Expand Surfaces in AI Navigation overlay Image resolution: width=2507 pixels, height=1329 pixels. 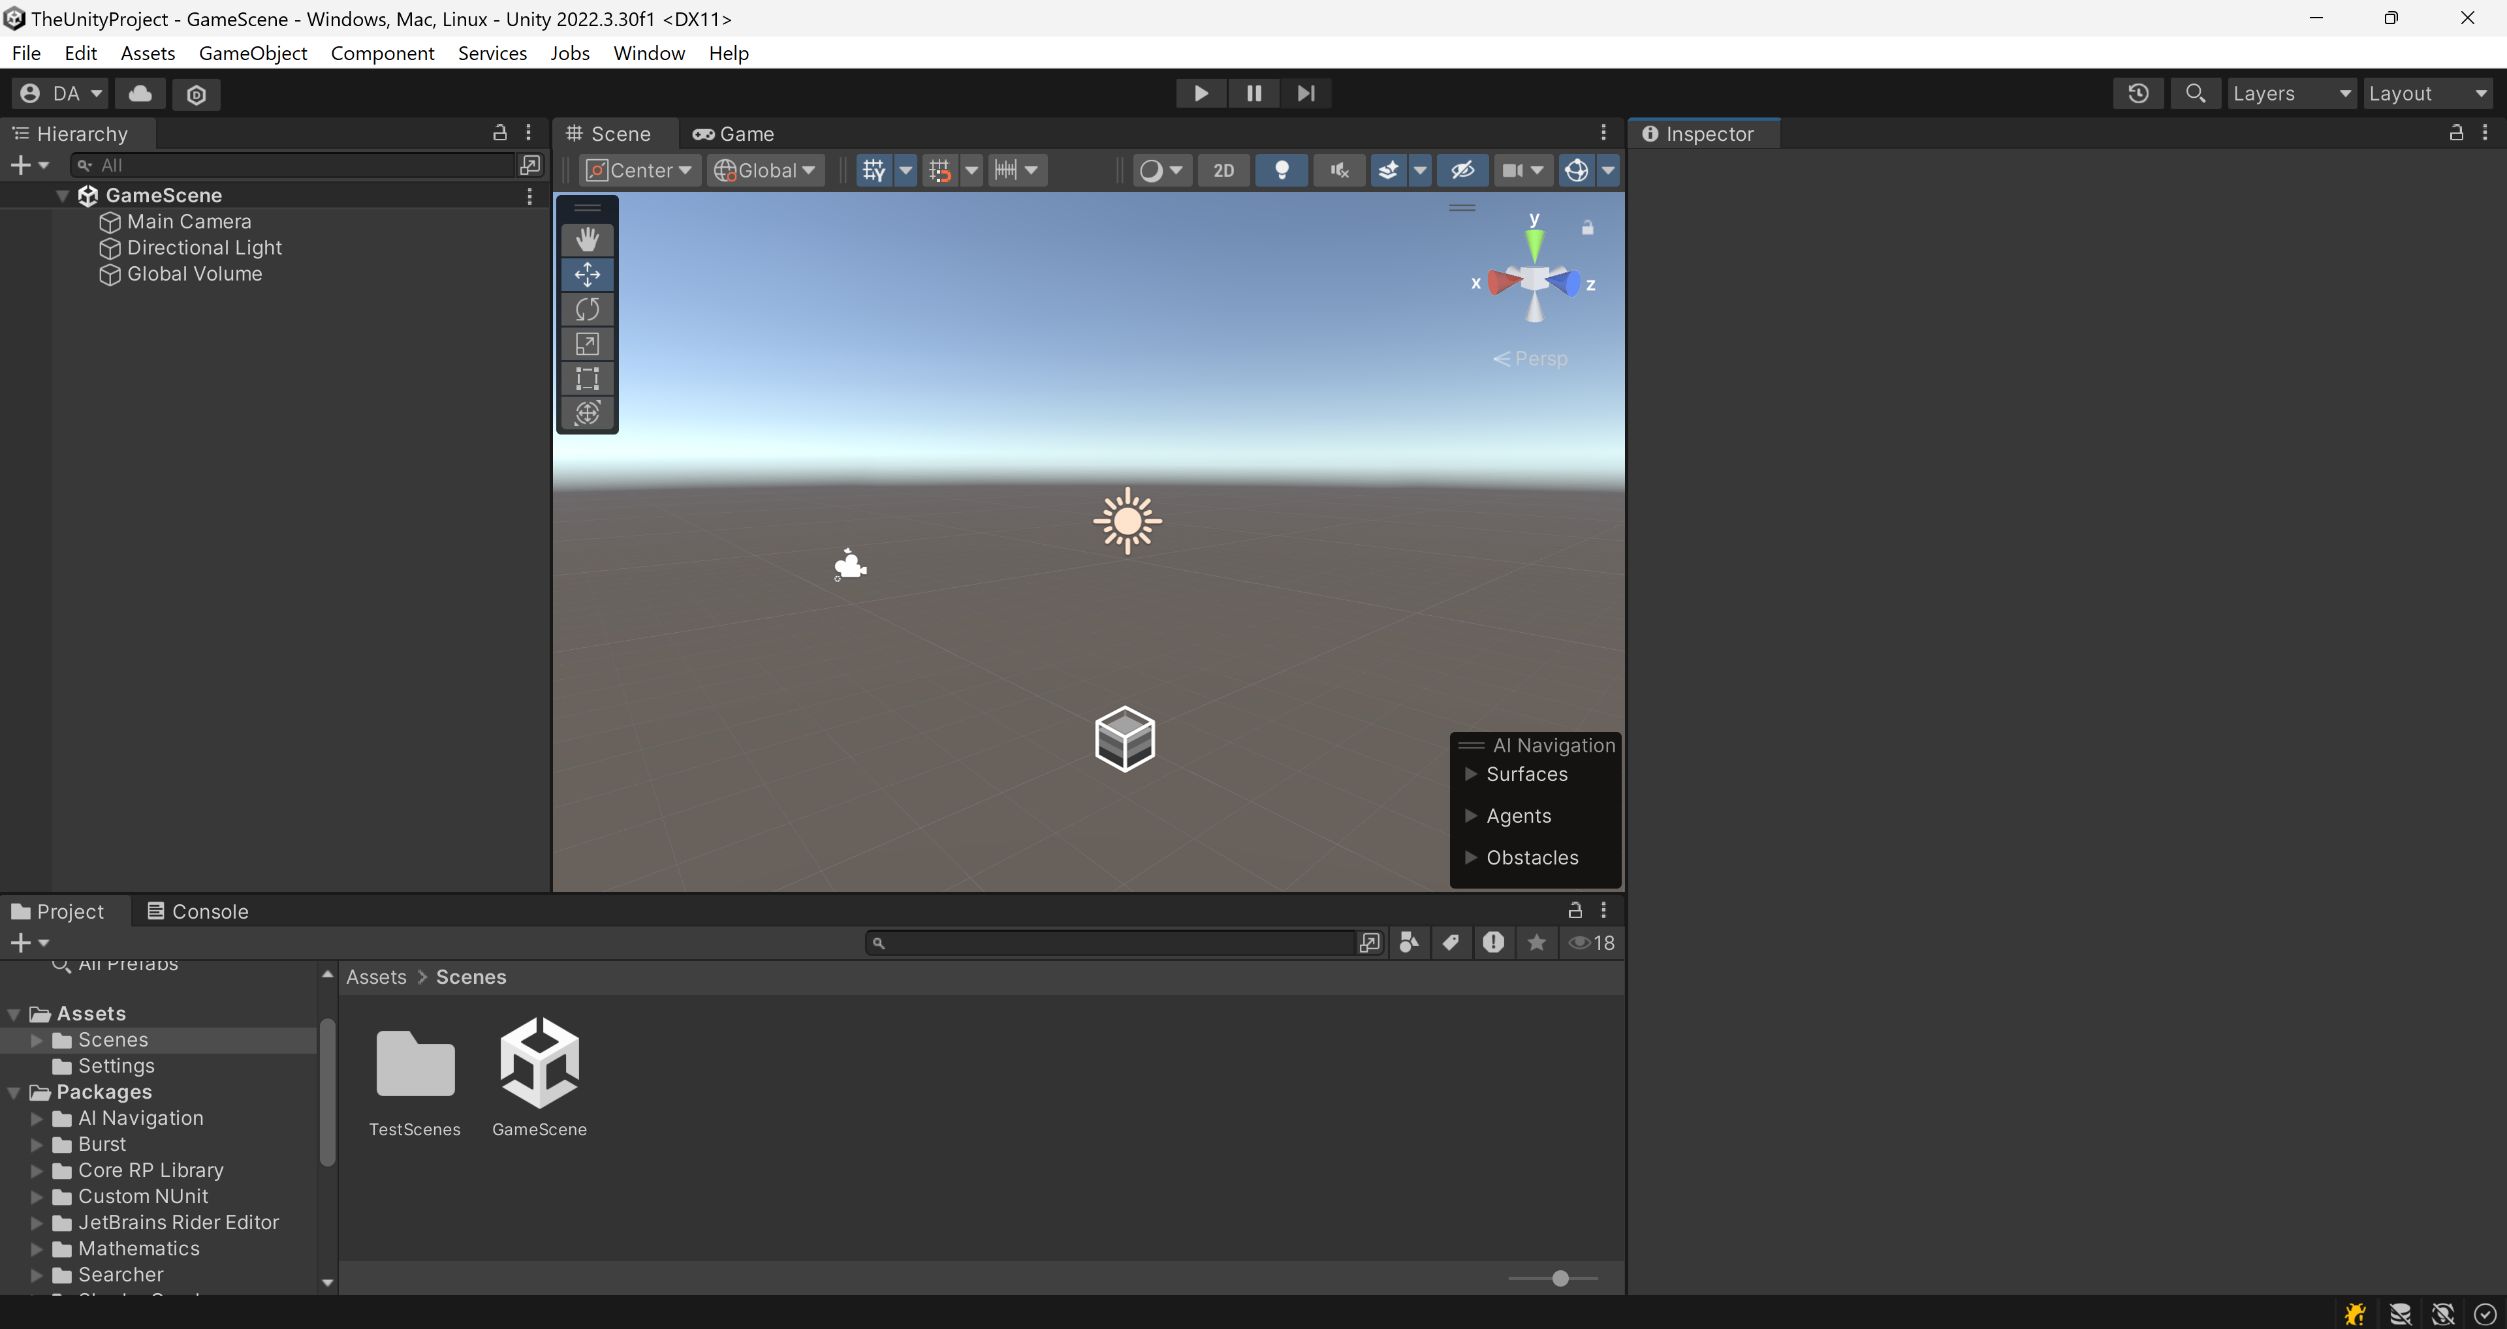[1470, 774]
